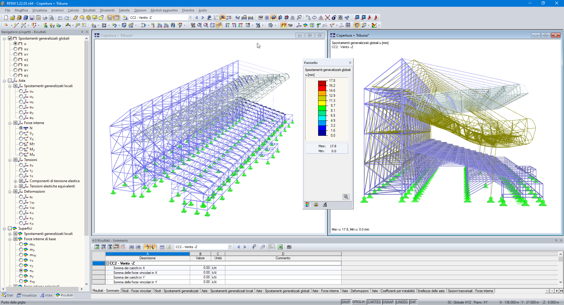Collapse the CC2 - Vento -Z table group
564x305 pixels.
108,263
